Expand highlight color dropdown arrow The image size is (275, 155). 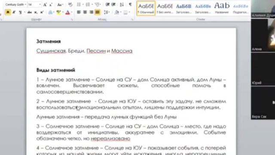click(63, 12)
